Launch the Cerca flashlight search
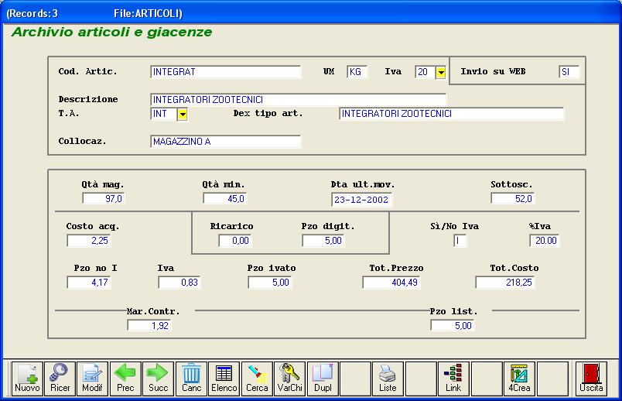The image size is (622, 401). coord(257,379)
